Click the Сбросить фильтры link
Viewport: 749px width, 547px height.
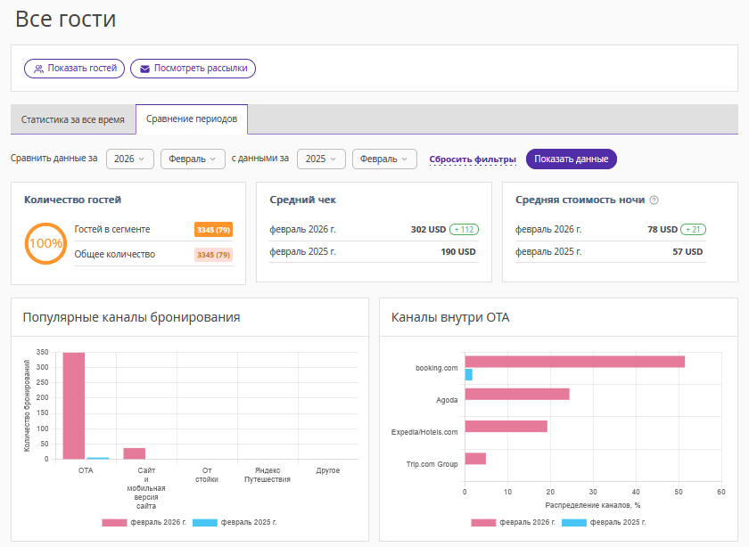pyautogui.click(x=473, y=159)
